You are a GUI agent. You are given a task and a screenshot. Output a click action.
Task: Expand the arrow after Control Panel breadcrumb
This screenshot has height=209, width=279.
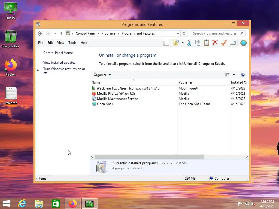point(98,33)
